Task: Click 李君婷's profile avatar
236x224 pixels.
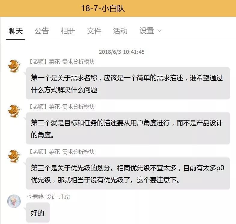Action: (x=14, y=201)
